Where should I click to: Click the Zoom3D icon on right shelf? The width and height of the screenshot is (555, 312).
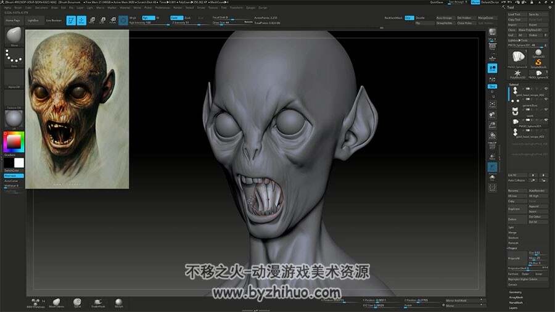pos(492,126)
